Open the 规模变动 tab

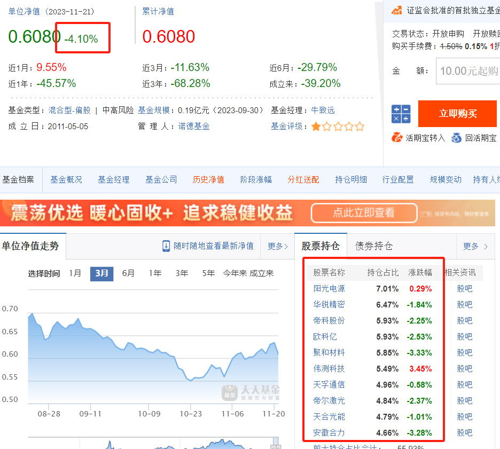(x=446, y=180)
